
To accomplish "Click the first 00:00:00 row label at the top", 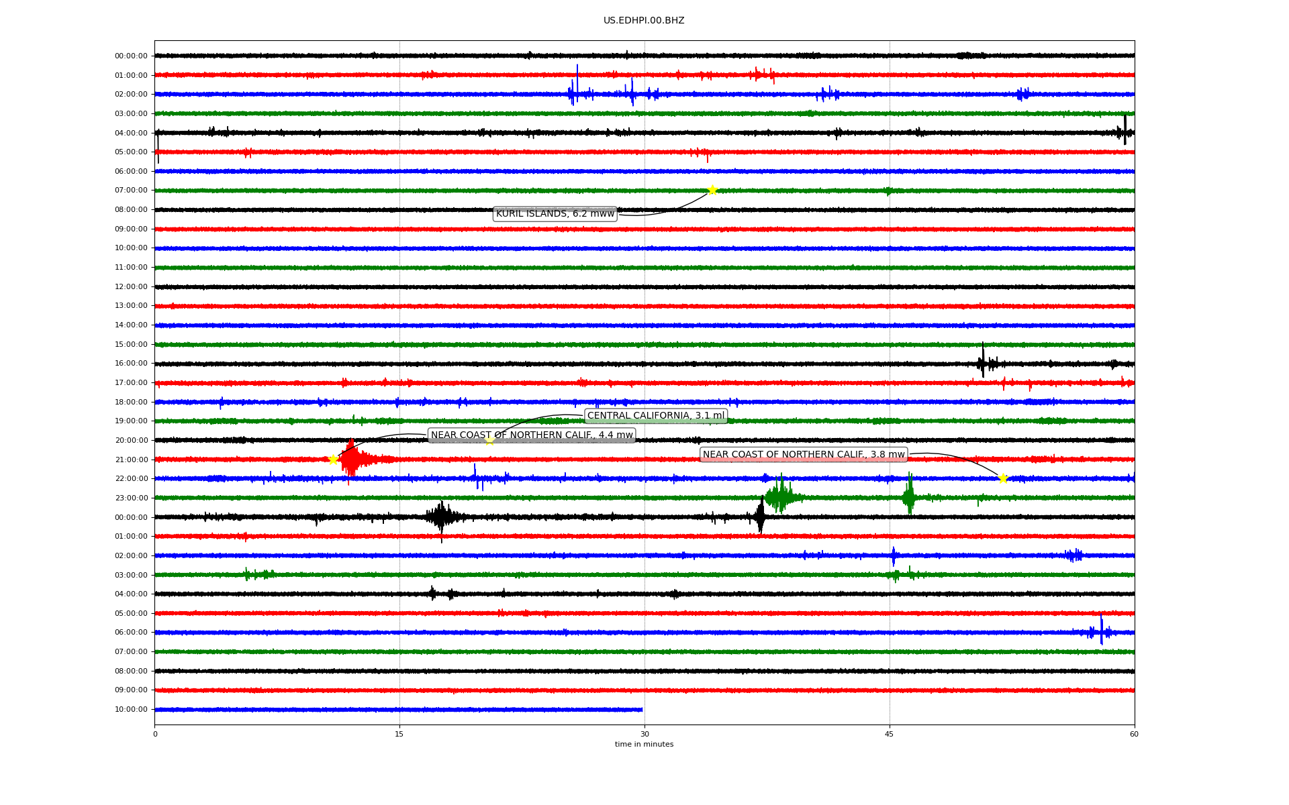I will click(x=131, y=56).
